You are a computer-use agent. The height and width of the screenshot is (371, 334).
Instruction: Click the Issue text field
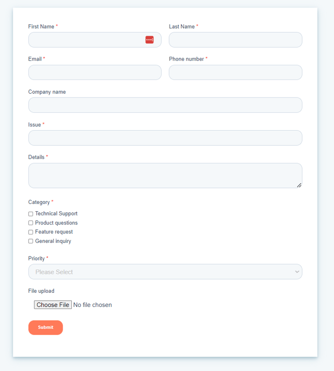tap(165, 138)
